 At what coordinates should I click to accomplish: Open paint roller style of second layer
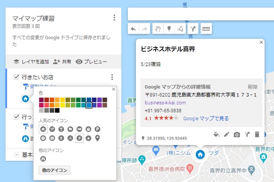point(26,126)
